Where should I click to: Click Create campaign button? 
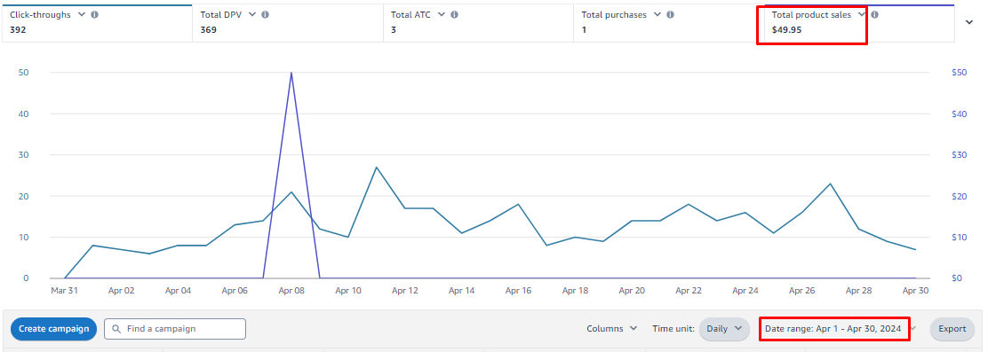pos(53,329)
